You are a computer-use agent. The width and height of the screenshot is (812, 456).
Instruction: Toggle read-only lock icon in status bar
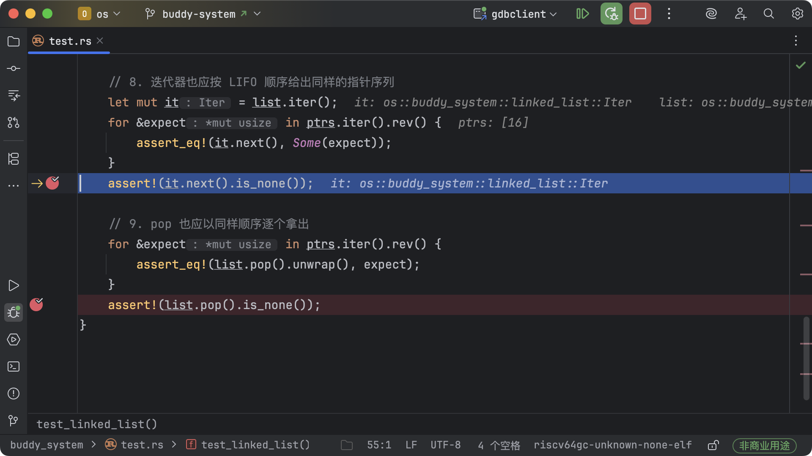coord(713,445)
